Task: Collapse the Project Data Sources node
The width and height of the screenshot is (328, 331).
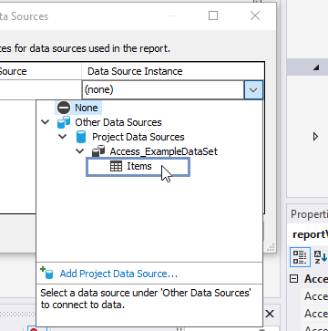Action: 63,137
